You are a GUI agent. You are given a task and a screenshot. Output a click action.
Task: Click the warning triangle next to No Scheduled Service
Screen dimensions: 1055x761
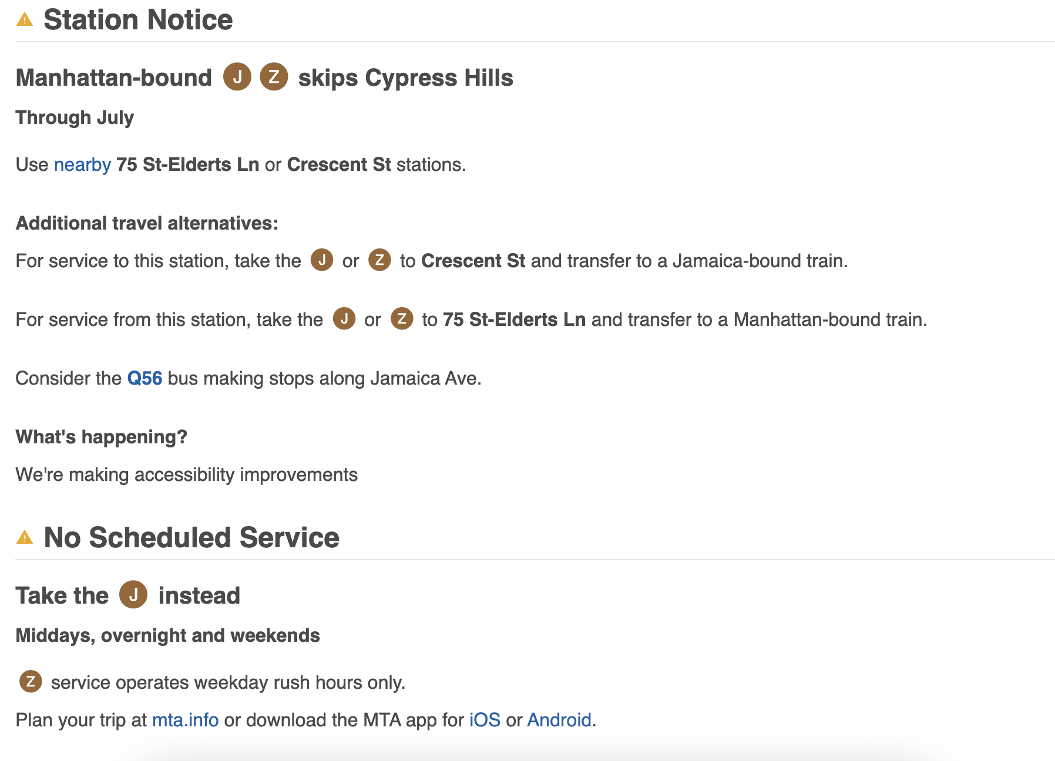tap(25, 537)
